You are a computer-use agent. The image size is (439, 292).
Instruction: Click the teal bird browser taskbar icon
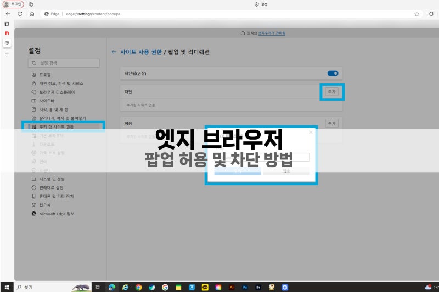[152, 287]
